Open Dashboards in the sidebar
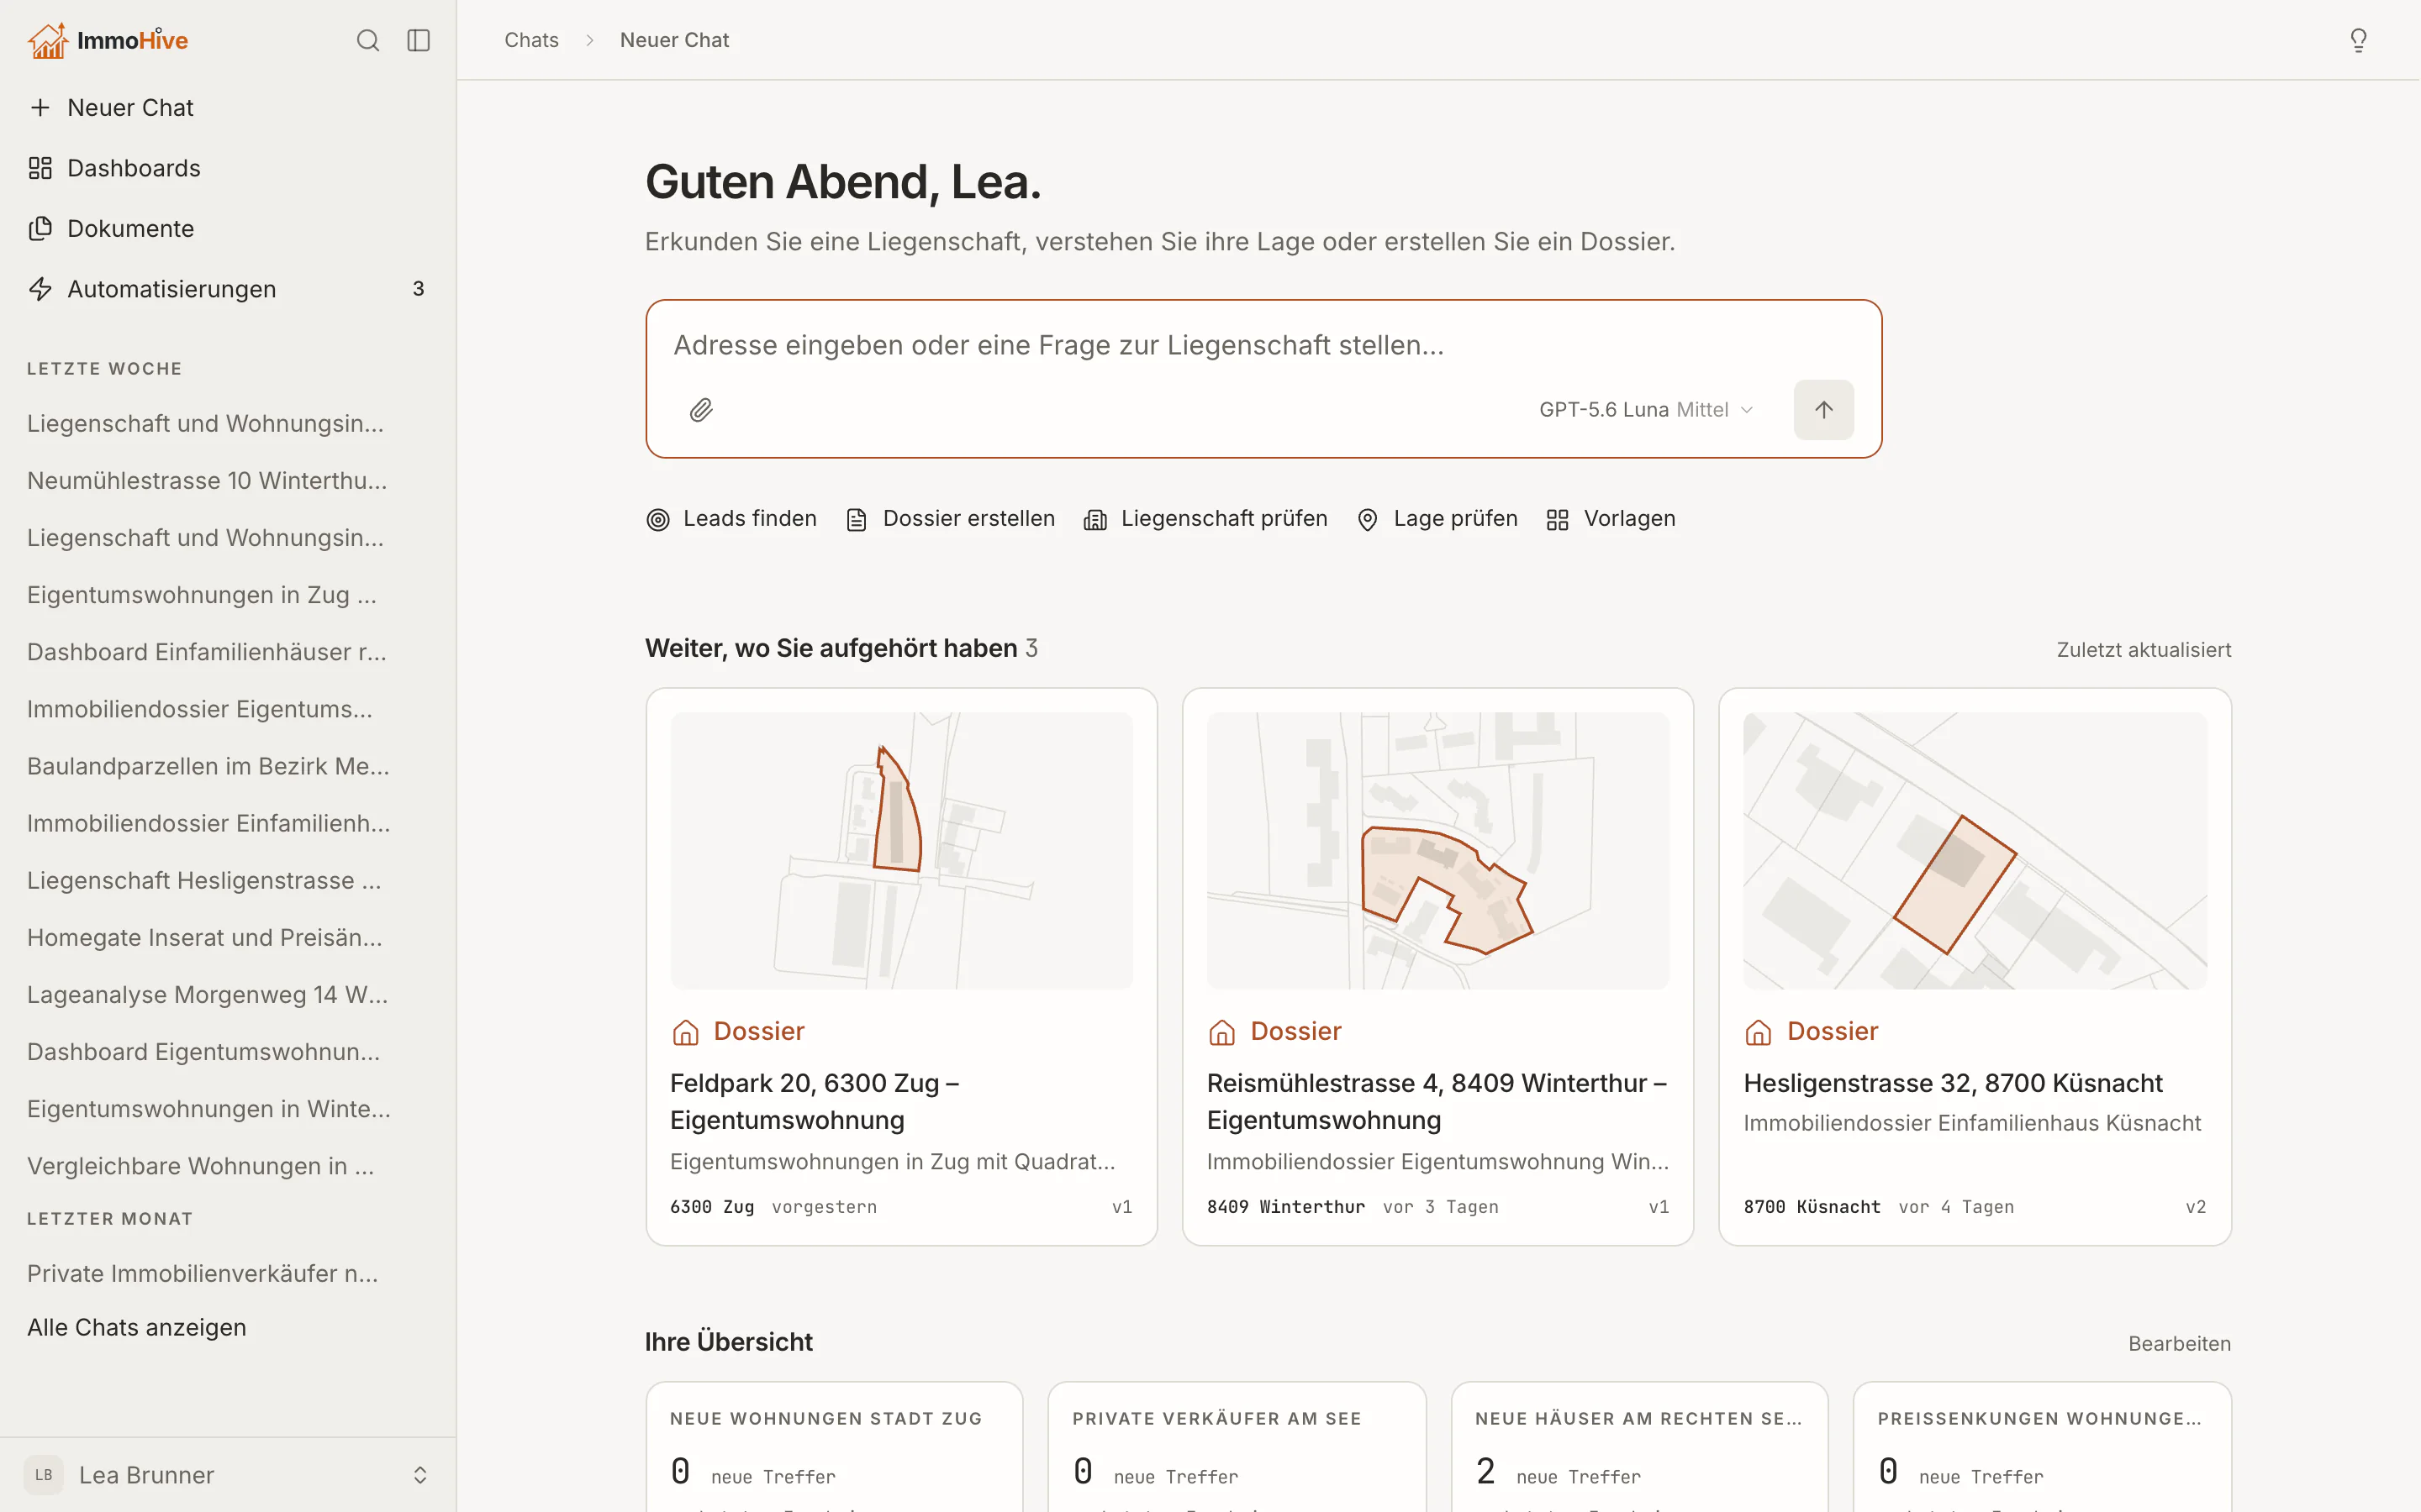The image size is (2421, 1512). coord(228,168)
